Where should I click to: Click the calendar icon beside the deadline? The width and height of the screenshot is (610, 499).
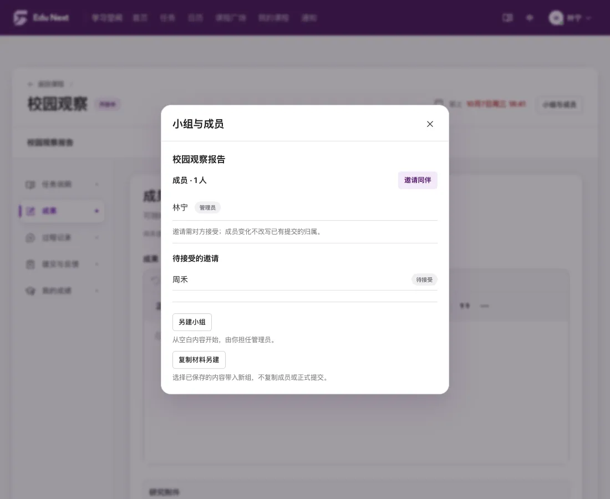439,104
